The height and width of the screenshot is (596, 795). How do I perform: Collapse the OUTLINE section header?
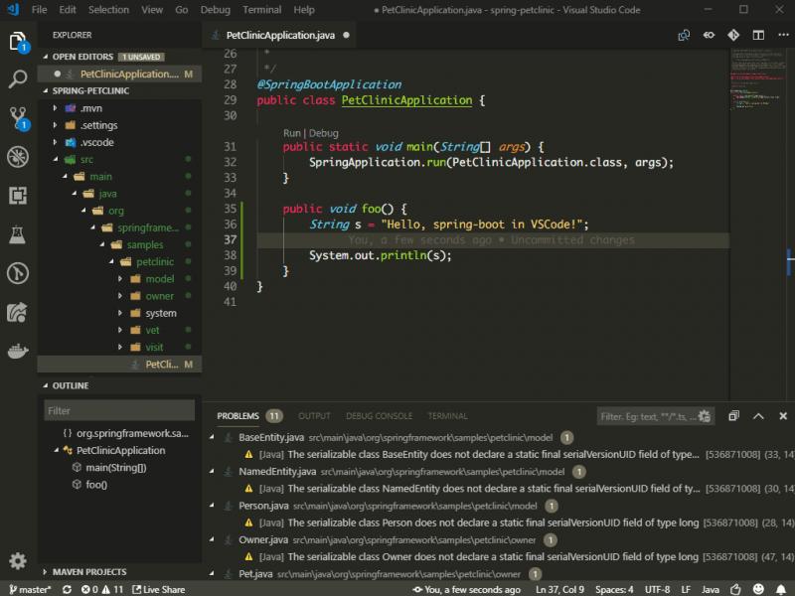pos(70,385)
